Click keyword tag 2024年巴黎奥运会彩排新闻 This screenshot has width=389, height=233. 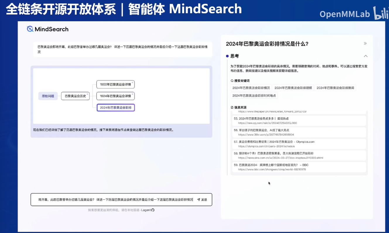coord(335,88)
